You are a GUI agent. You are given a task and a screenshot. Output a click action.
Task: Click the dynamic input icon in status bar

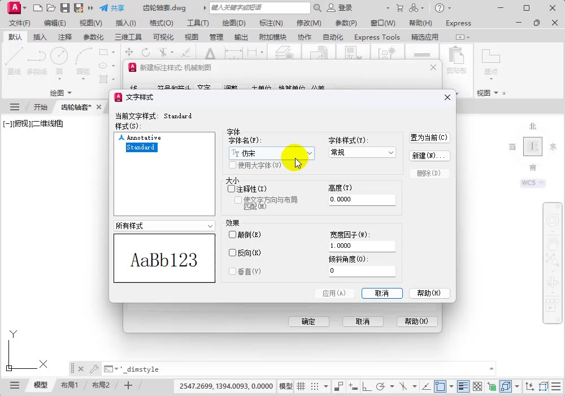(353, 386)
